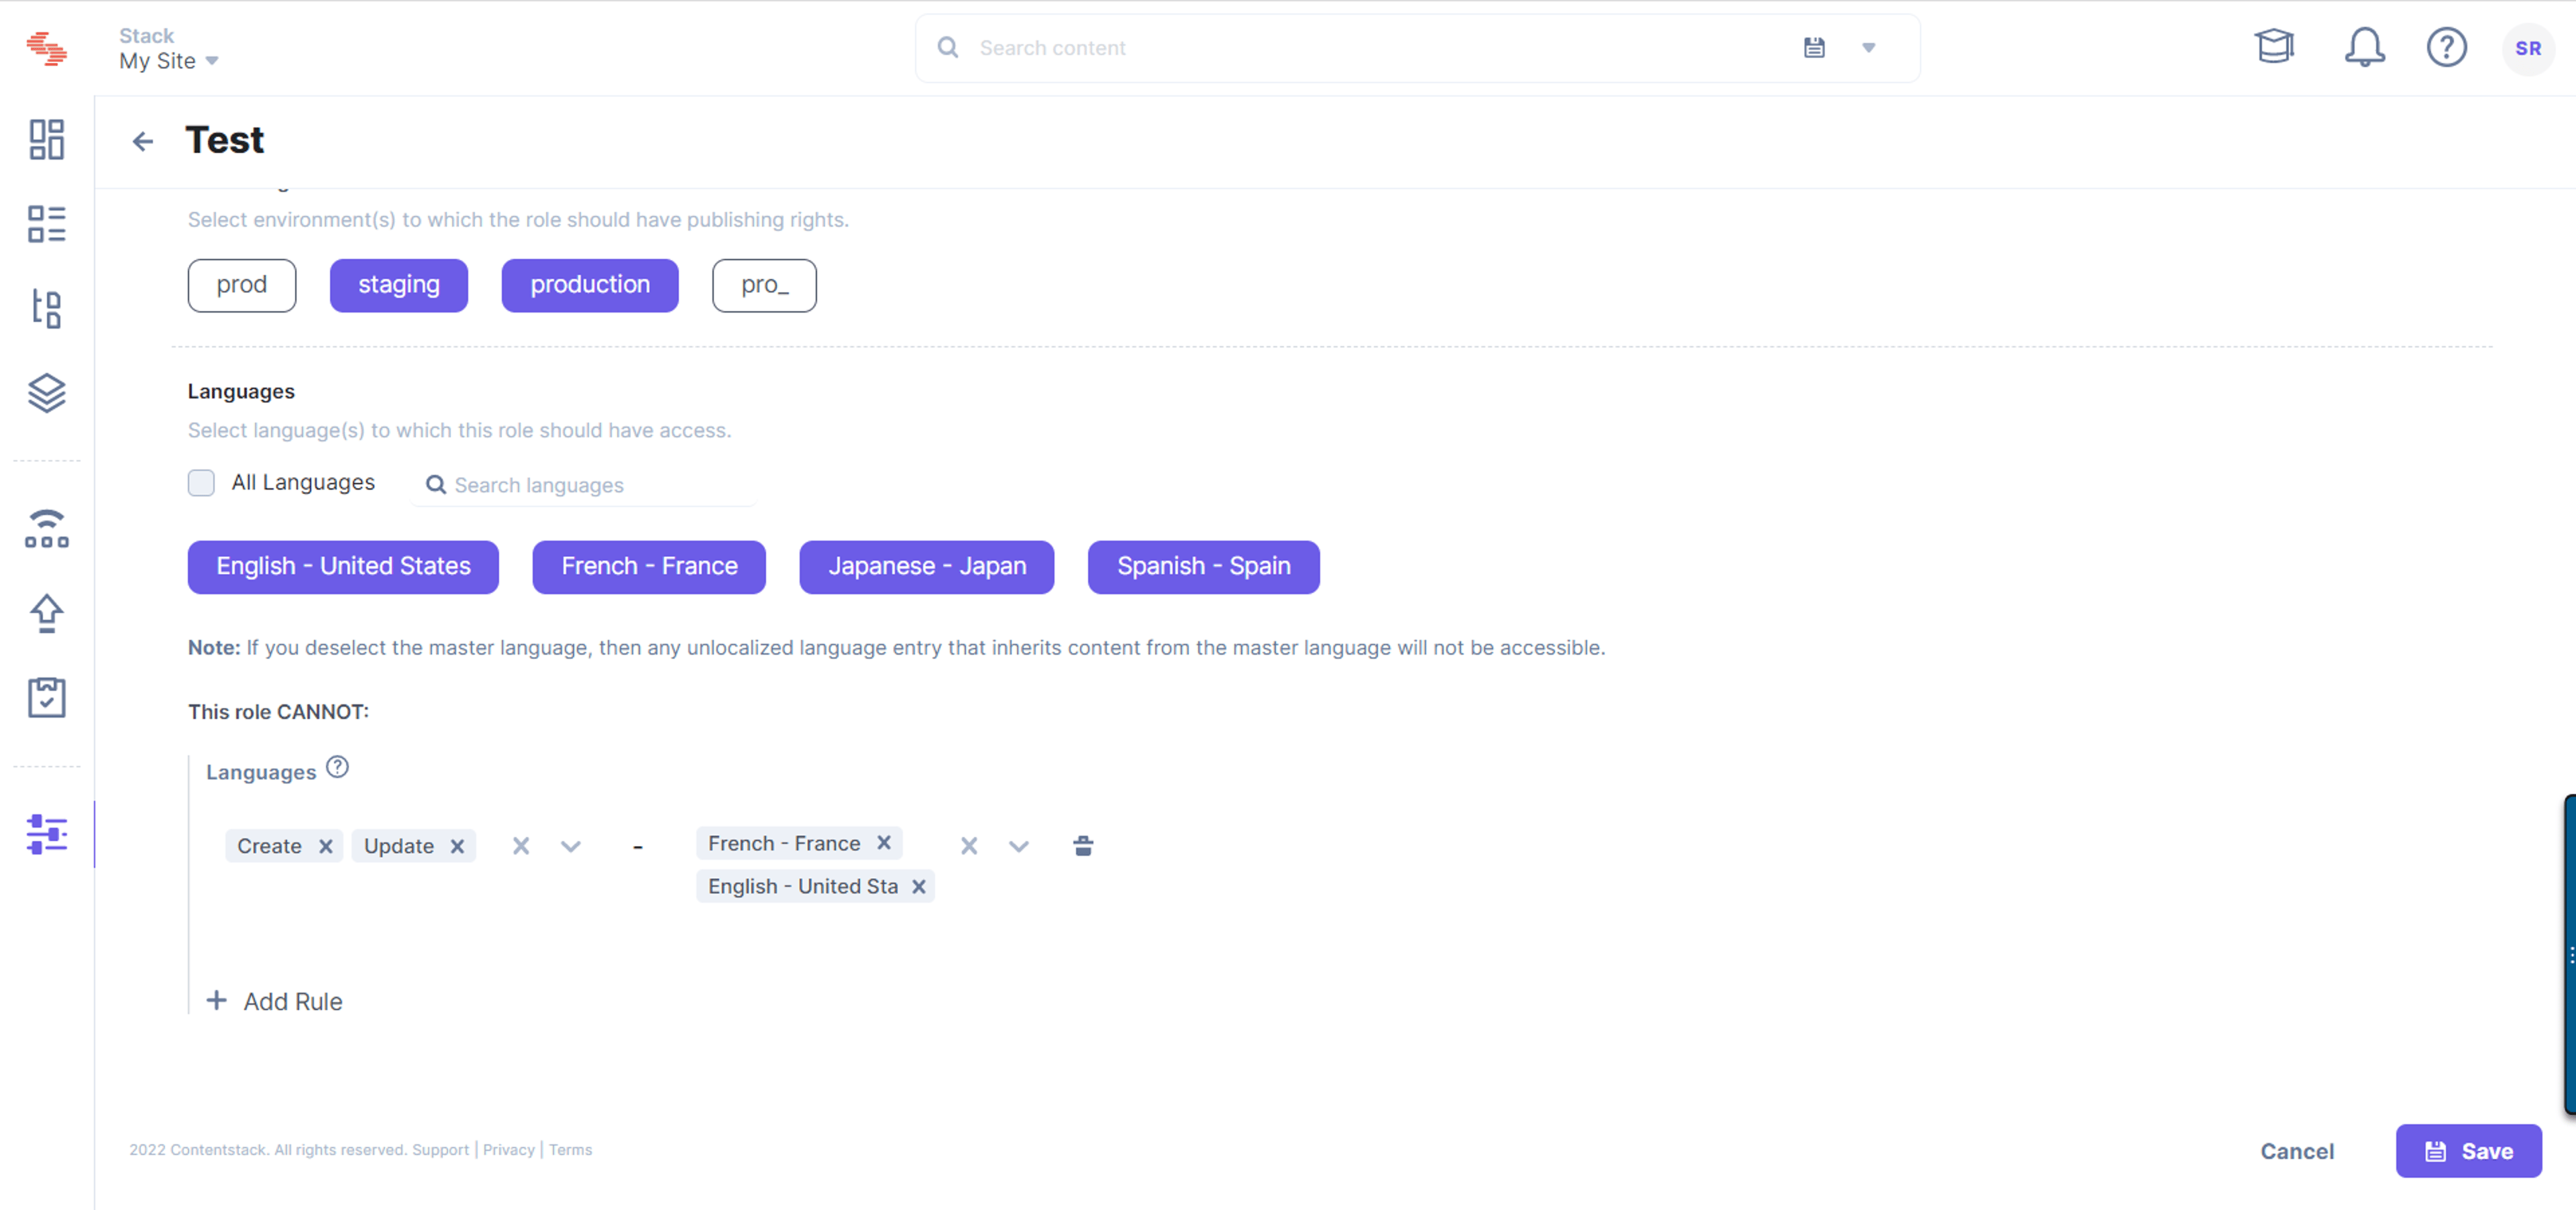The height and width of the screenshot is (1210, 2576).
Task: Toggle the prod environment chip
Action: pos(242,285)
